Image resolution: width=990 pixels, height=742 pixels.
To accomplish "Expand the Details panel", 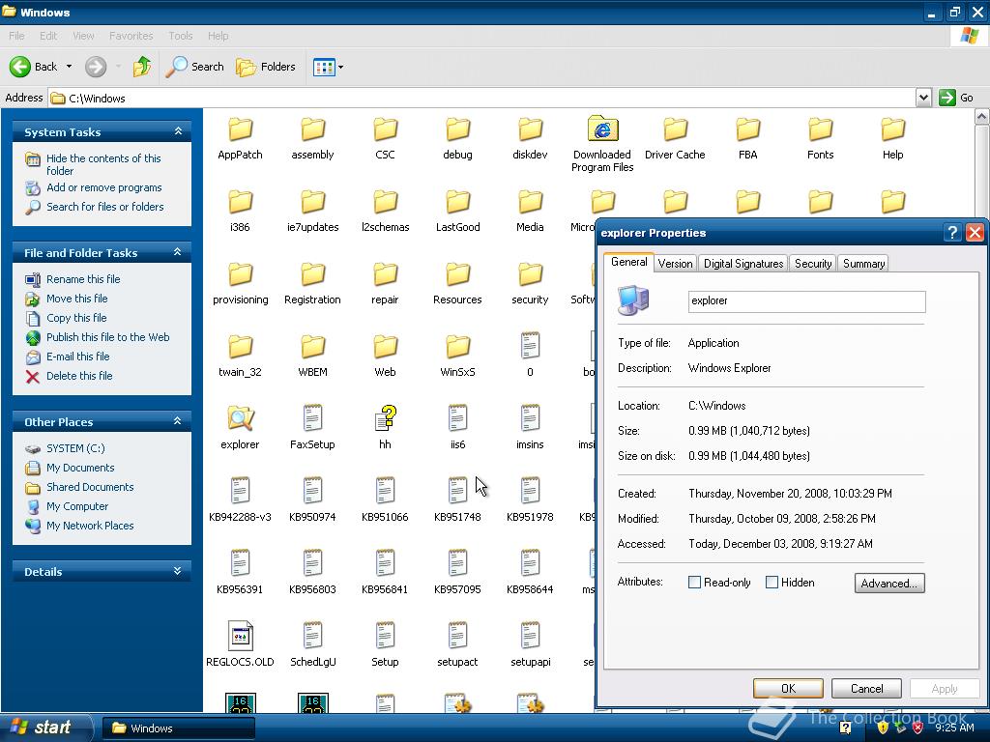I will click(x=178, y=571).
